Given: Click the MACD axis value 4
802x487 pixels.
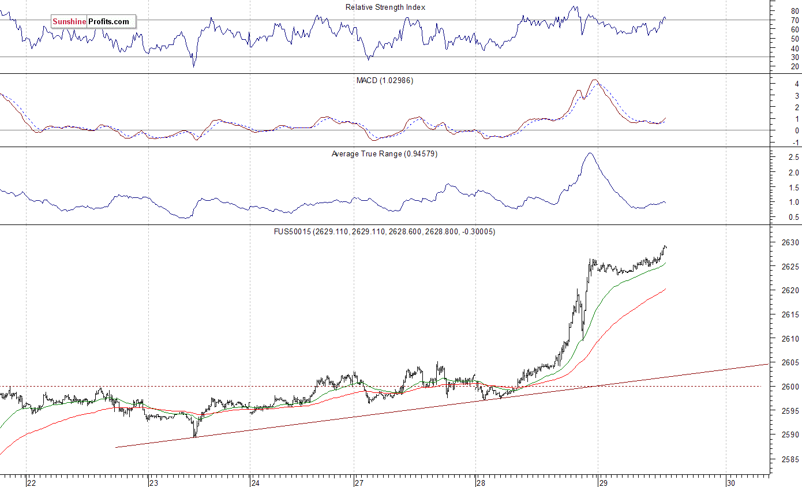Looking at the screenshot, I should 796,84.
